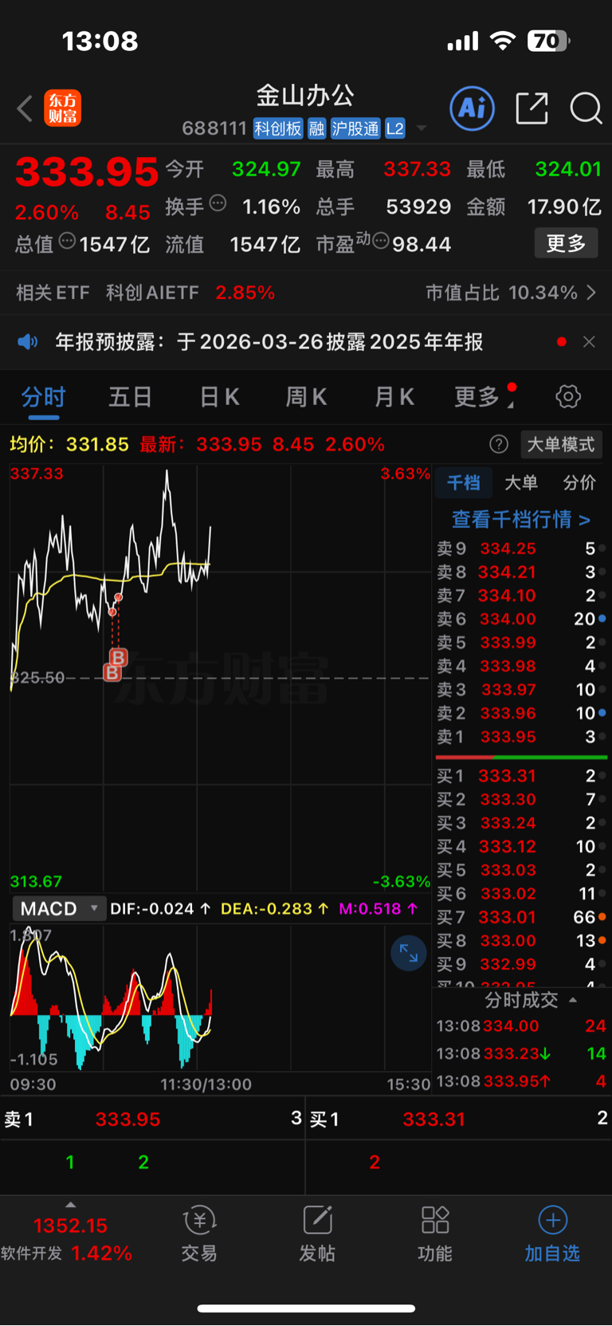Tap the speaker announcement icon
The width and height of the screenshot is (612, 1326).
[x=28, y=342]
